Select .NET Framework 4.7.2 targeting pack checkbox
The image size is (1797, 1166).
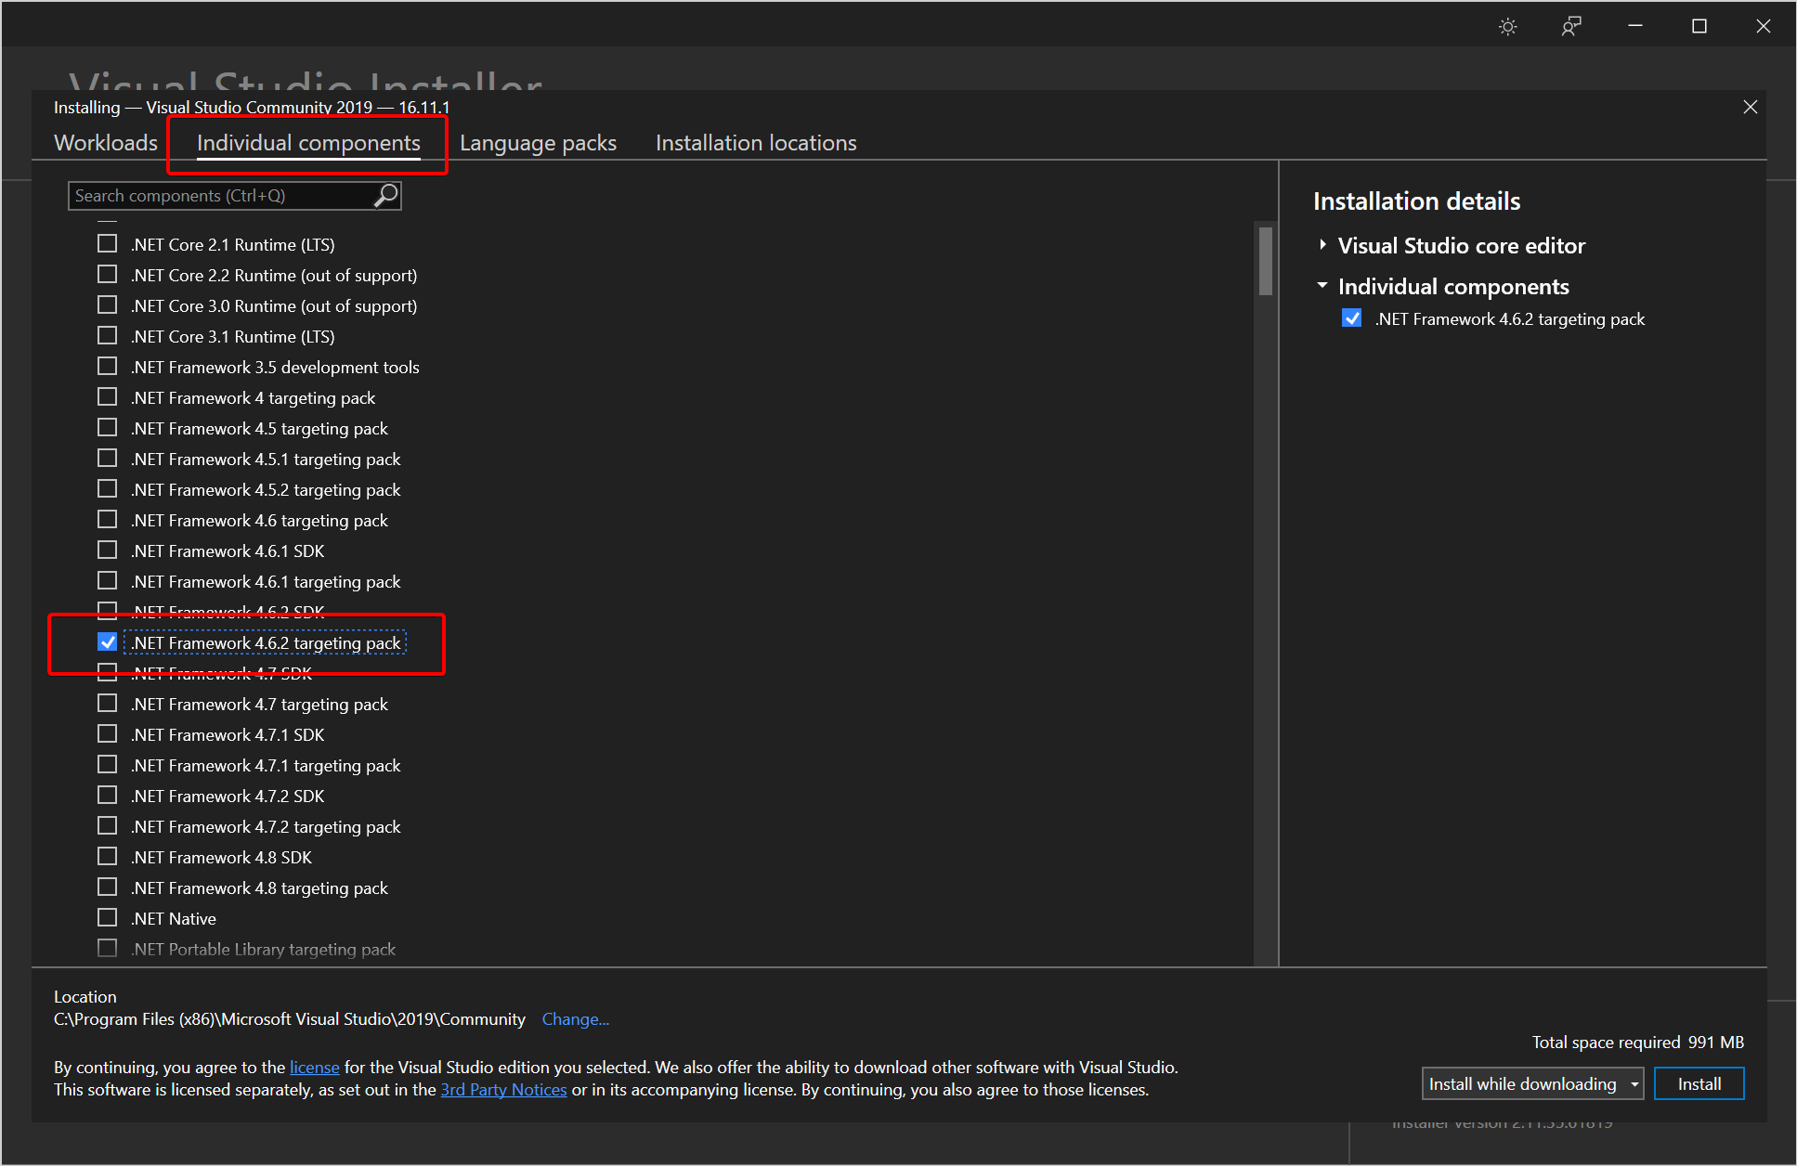point(108,826)
